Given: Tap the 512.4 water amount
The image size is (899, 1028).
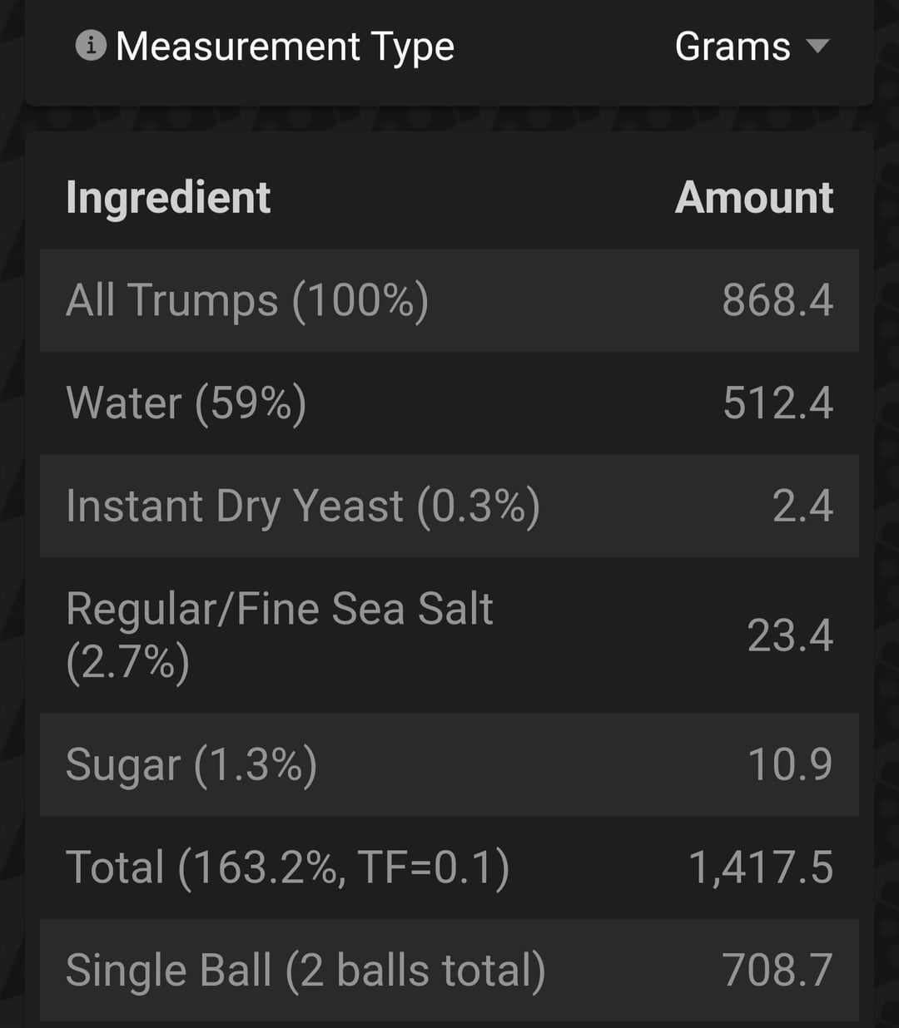Looking at the screenshot, I should [x=777, y=403].
